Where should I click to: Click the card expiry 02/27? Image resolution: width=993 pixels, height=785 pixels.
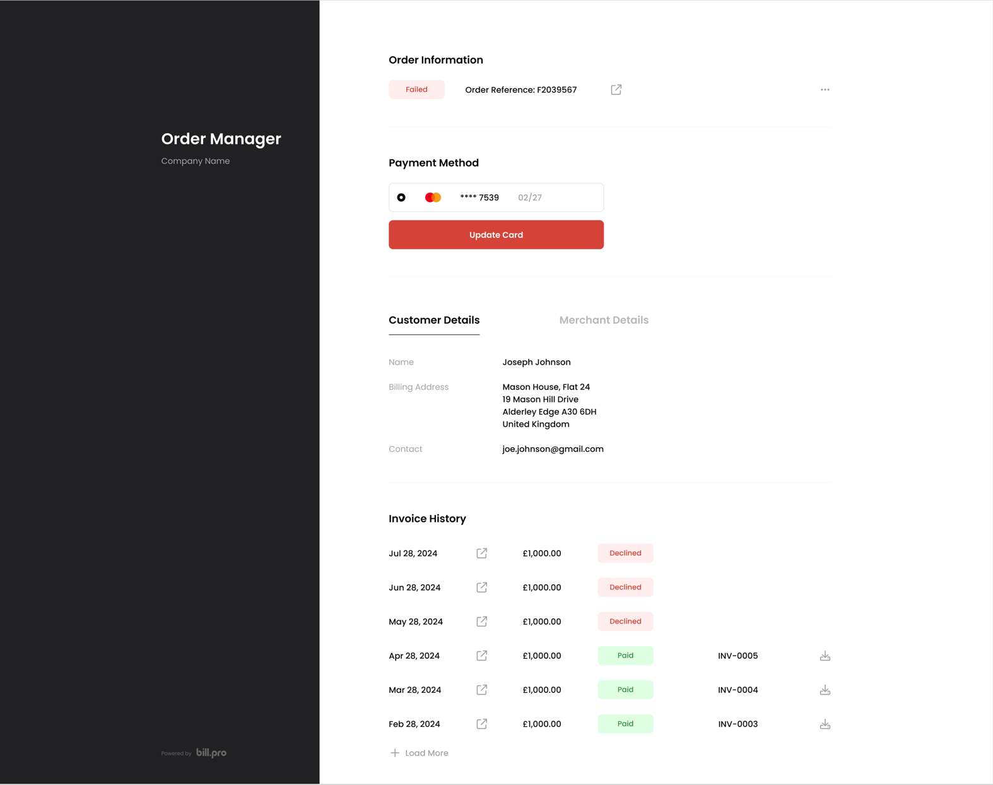[x=530, y=198]
